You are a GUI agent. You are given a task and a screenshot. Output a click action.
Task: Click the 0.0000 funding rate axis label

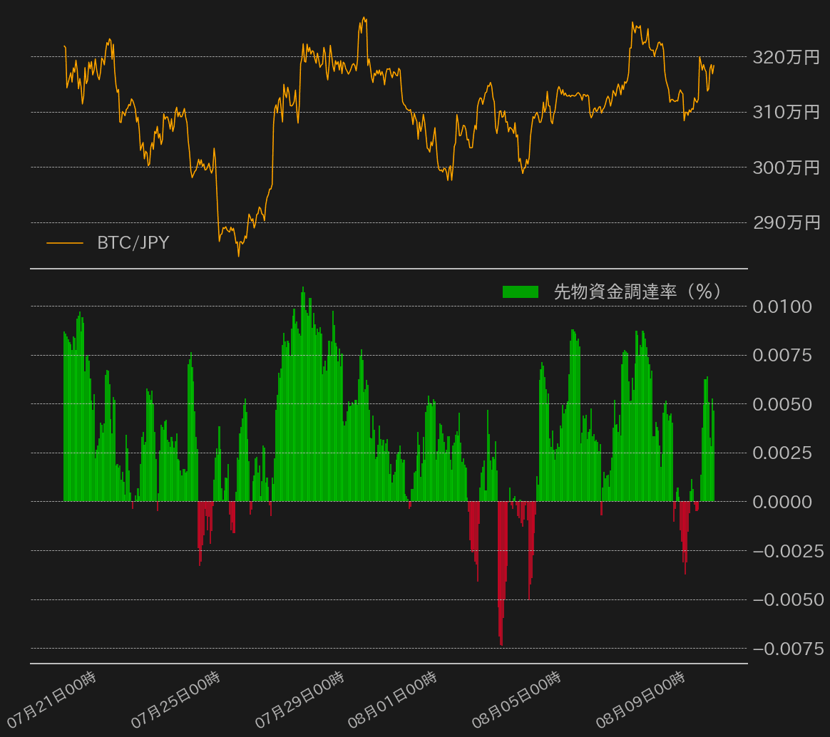pyautogui.click(x=782, y=502)
